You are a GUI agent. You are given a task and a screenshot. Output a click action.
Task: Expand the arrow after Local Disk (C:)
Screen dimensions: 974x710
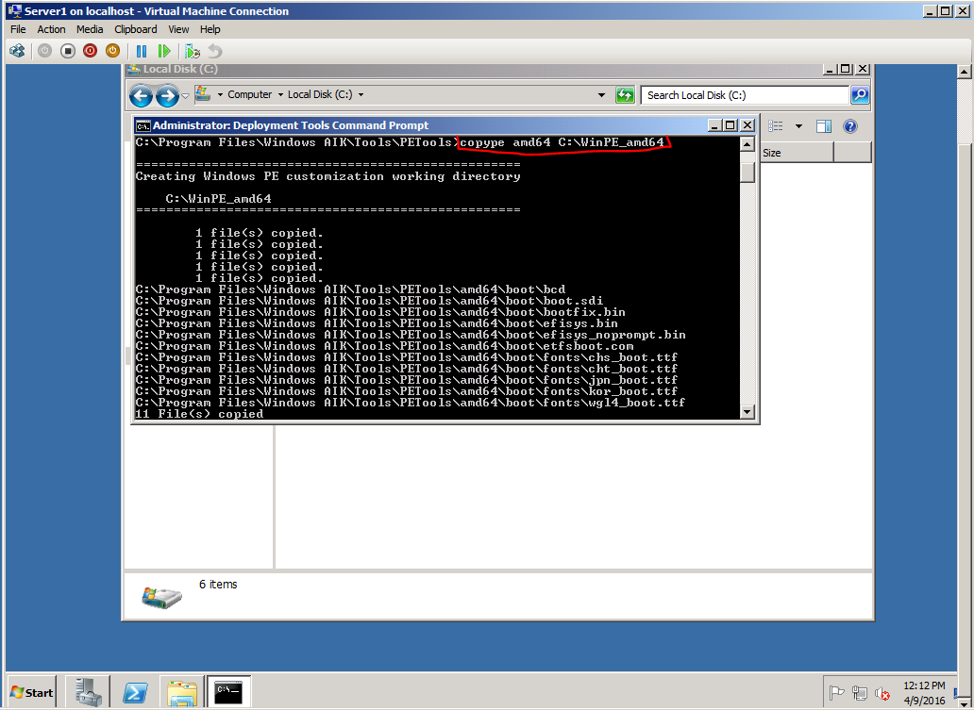(x=361, y=95)
